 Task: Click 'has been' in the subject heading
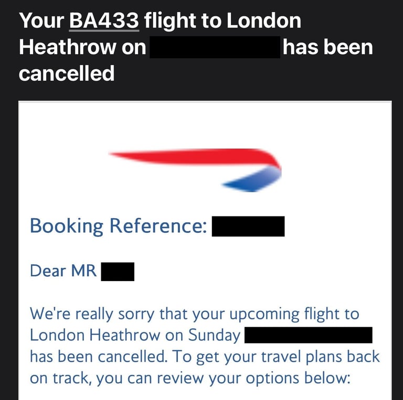327,47
